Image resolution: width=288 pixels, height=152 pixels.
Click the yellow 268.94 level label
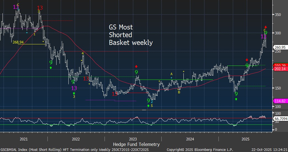click(17, 42)
